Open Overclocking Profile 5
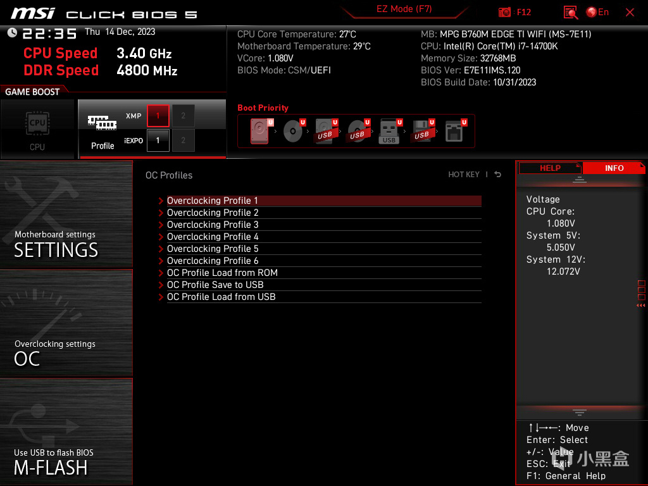This screenshot has width=648, height=486. click(x=324, y=248)
